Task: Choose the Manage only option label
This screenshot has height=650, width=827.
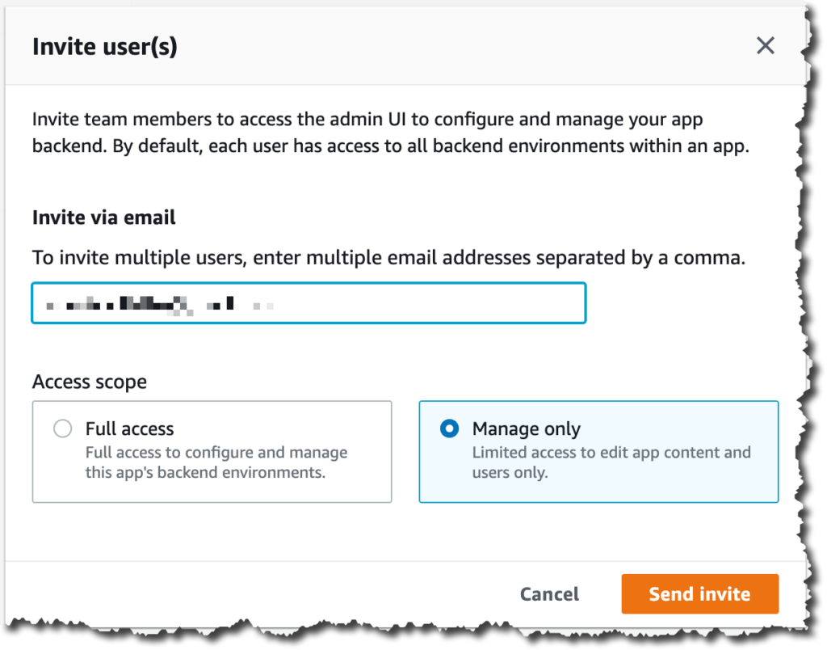Action: tap(527, 428)
